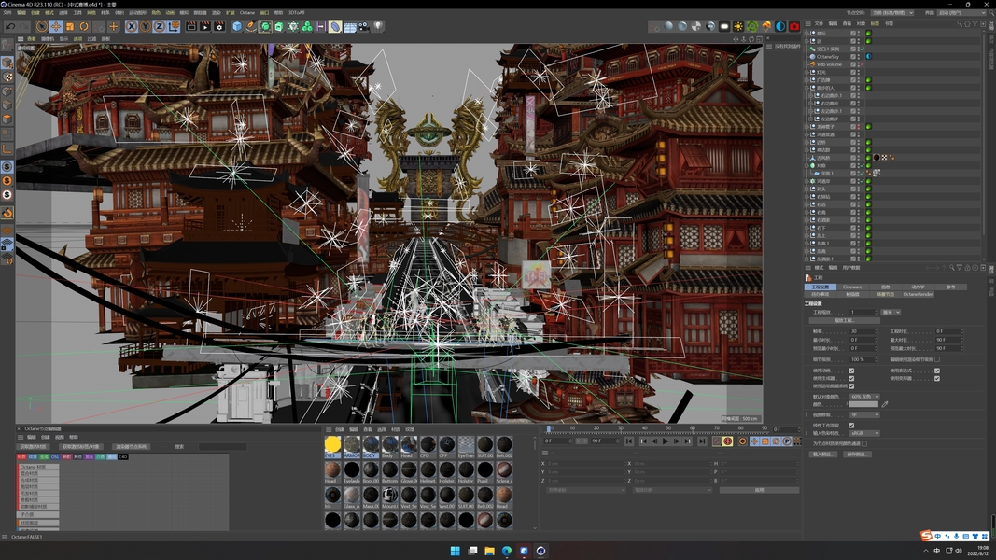Toggle the Use Expression checkbox
Screen dimensions: 996x560
coord(937,371)
